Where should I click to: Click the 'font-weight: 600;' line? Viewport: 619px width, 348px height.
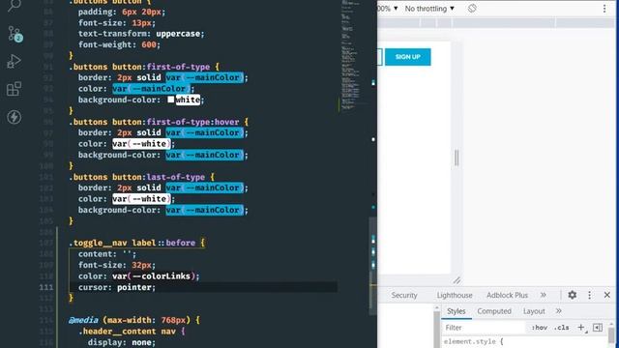coord(119,44)
